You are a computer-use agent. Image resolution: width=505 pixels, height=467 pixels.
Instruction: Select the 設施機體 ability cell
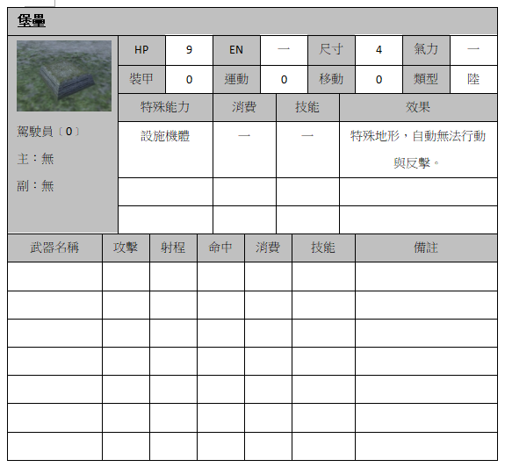(x=165, y=149)
